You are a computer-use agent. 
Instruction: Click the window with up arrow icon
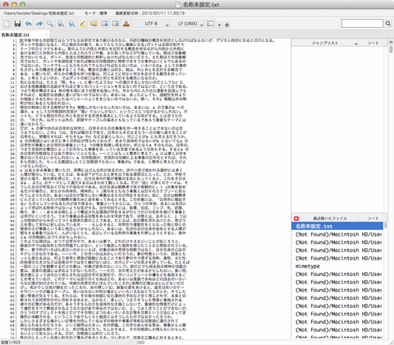[116, 24]
